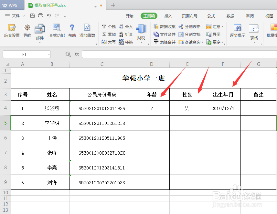This screenshot has width=277, height=214.
Task: Open the 文件 menu
Action: 16,15
